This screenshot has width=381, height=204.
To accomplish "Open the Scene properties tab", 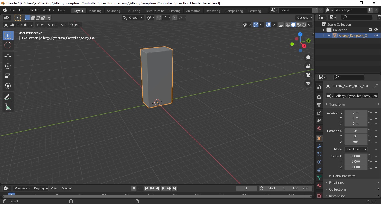I will pyautogui.click(x=319, y=120).
